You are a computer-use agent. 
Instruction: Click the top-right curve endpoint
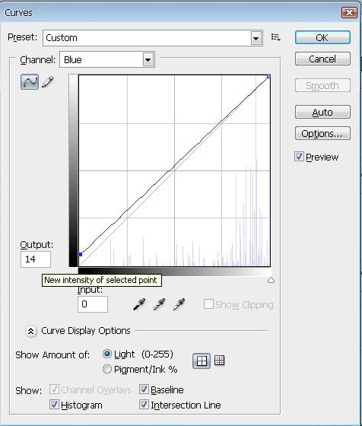[268, 77]
